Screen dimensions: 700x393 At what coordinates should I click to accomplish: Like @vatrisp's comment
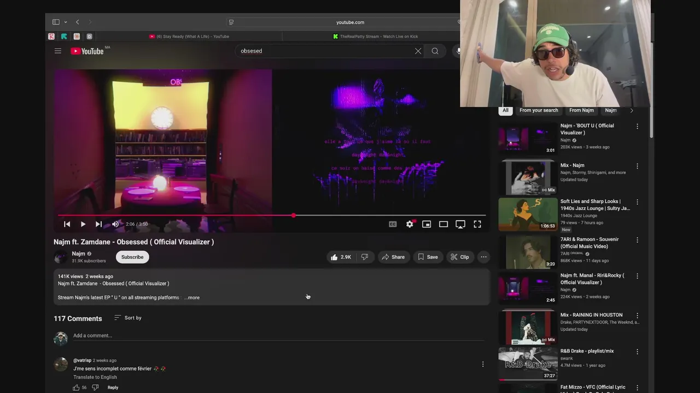[76, 388]
